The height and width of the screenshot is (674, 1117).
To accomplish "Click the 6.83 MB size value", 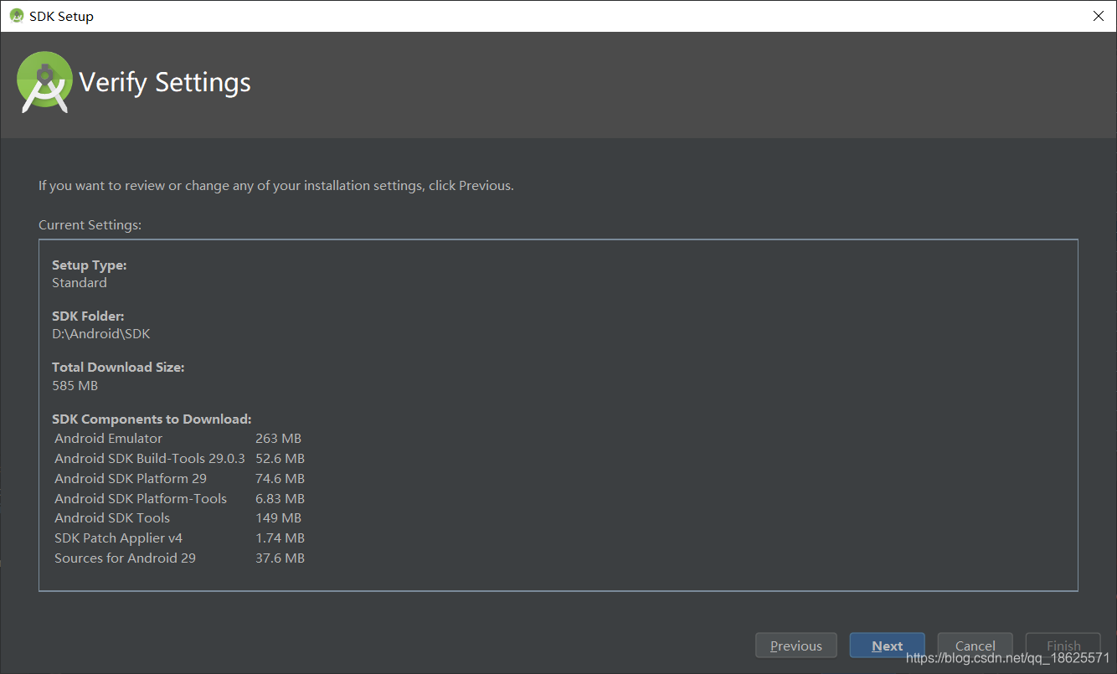I will coord(280,499).
